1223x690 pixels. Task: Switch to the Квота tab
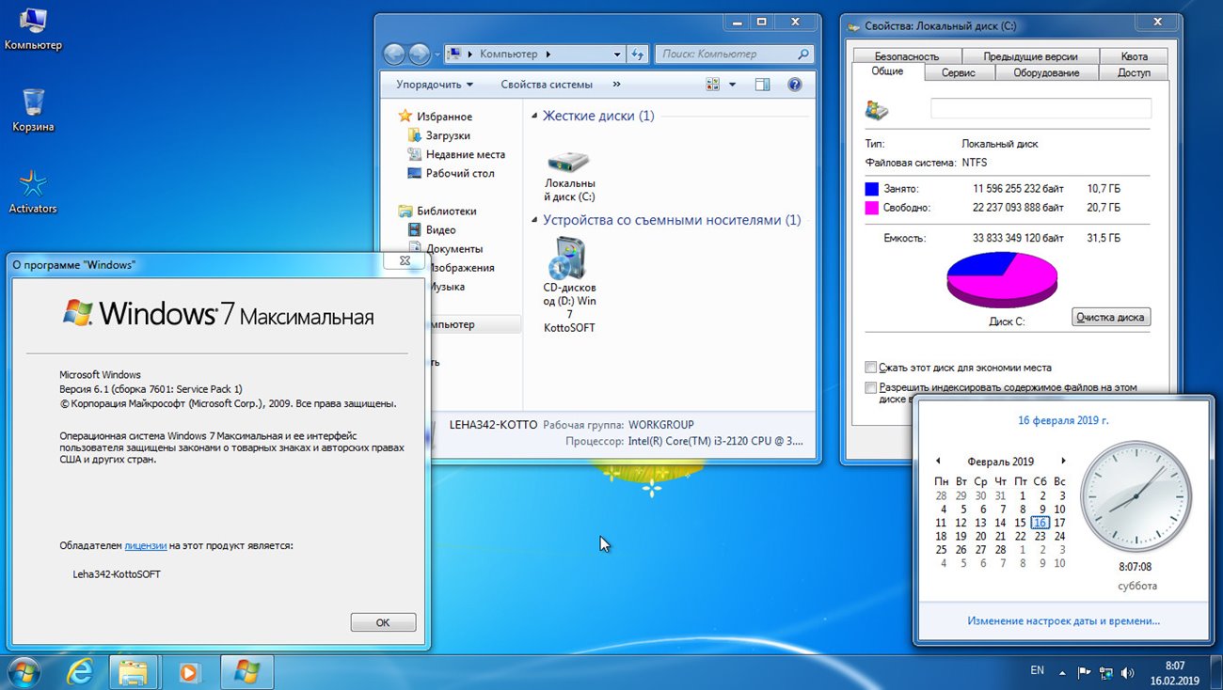tap(1135, 56)
